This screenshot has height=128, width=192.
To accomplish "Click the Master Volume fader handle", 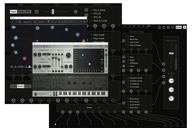I will point(172,54).
